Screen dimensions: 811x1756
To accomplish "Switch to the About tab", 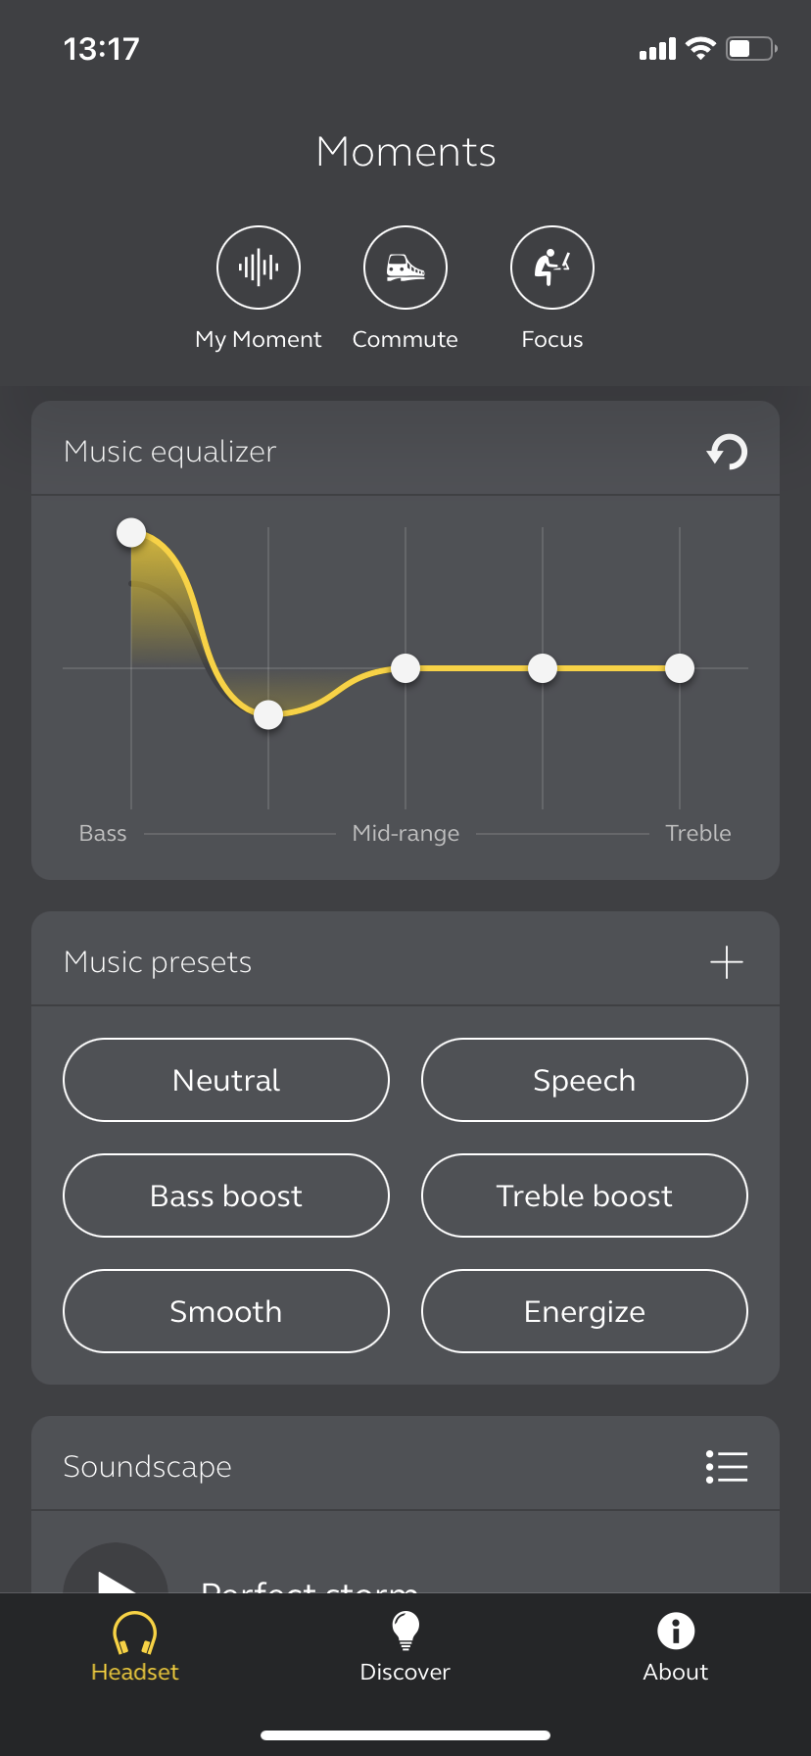I will 676,1646.
